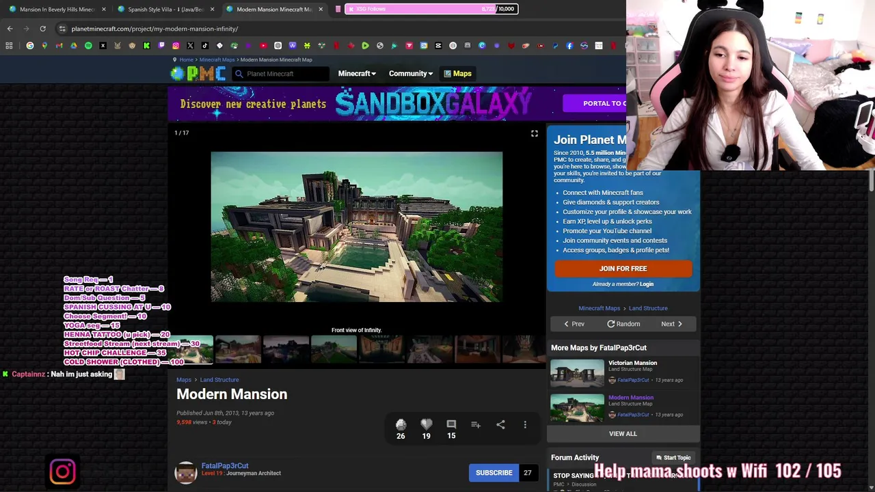Screen dimensions: 875x492
Task: Open the Google Drive bookmark icon
Action: 74,46
